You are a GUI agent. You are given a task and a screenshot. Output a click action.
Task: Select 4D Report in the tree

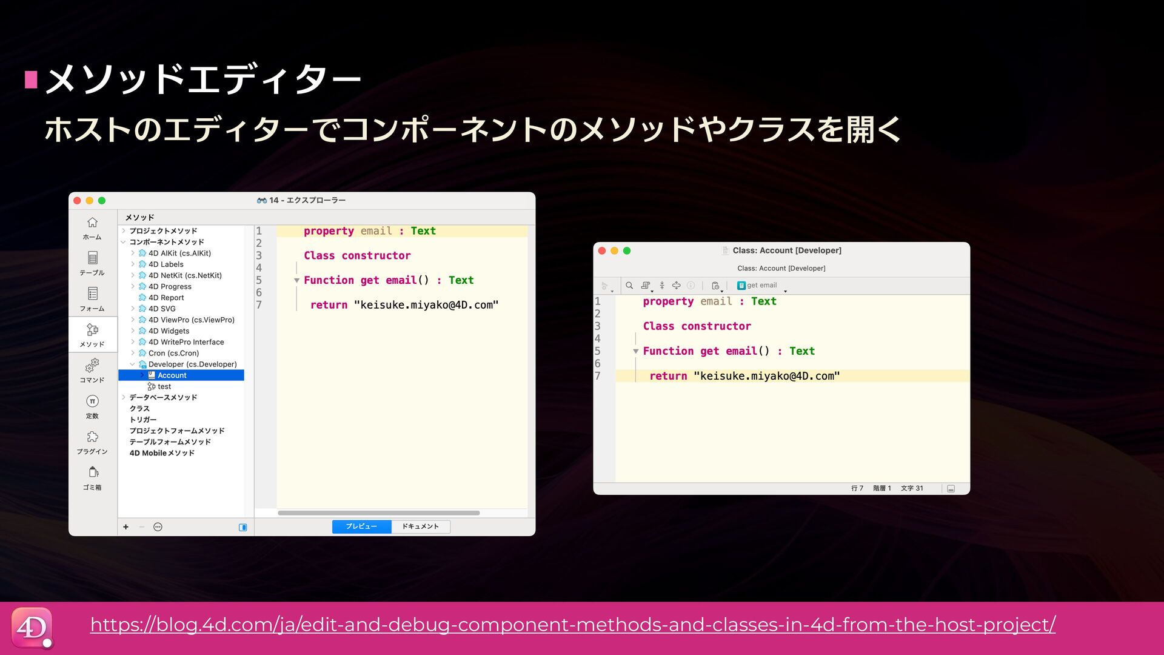tap(161, 298)
